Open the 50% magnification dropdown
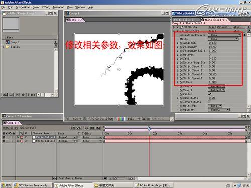The width and height of the screenshot is (251, 188). (77, 119)
